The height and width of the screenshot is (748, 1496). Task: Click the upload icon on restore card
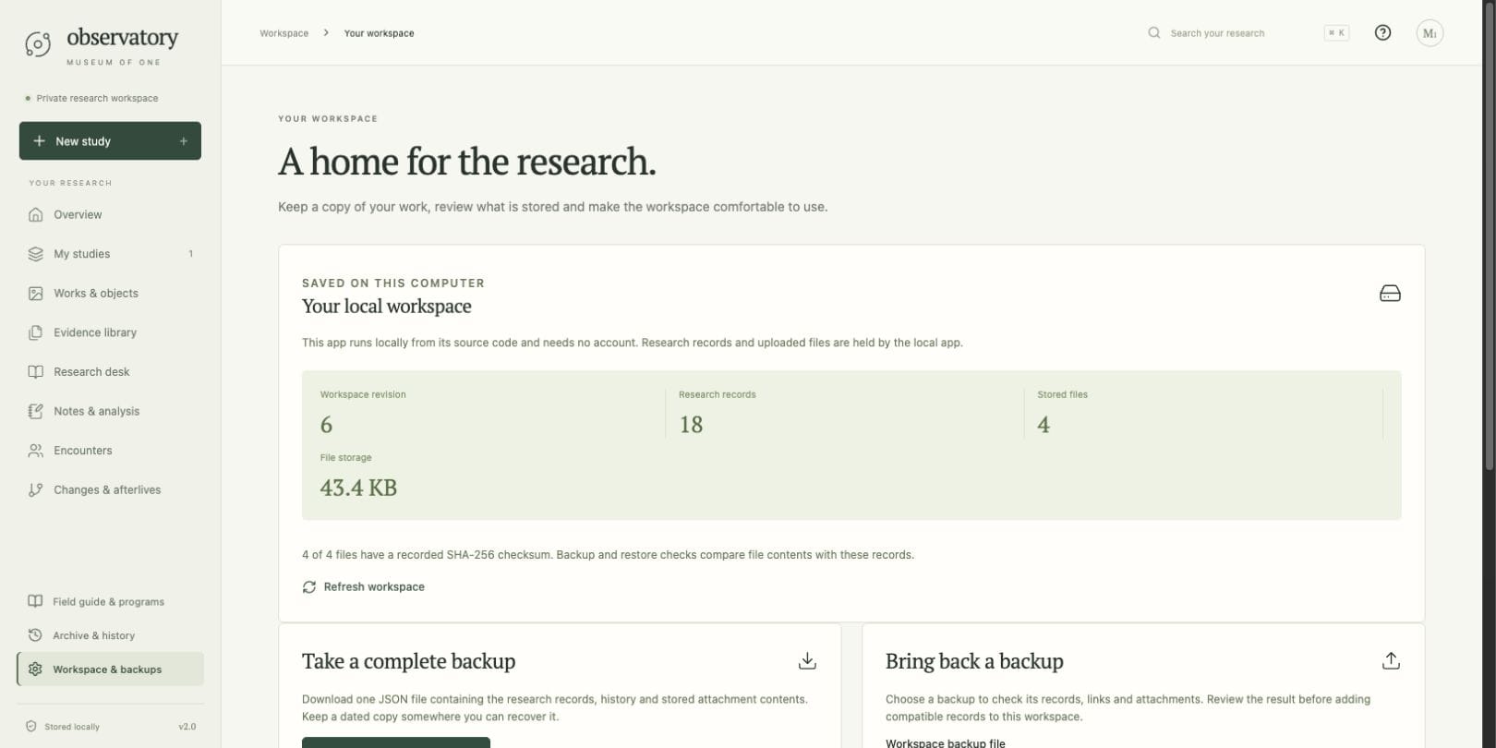click(x=1391, y=661)
